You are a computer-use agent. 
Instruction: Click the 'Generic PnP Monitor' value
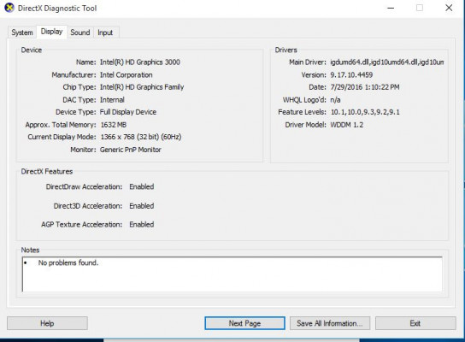coord(131,150)
